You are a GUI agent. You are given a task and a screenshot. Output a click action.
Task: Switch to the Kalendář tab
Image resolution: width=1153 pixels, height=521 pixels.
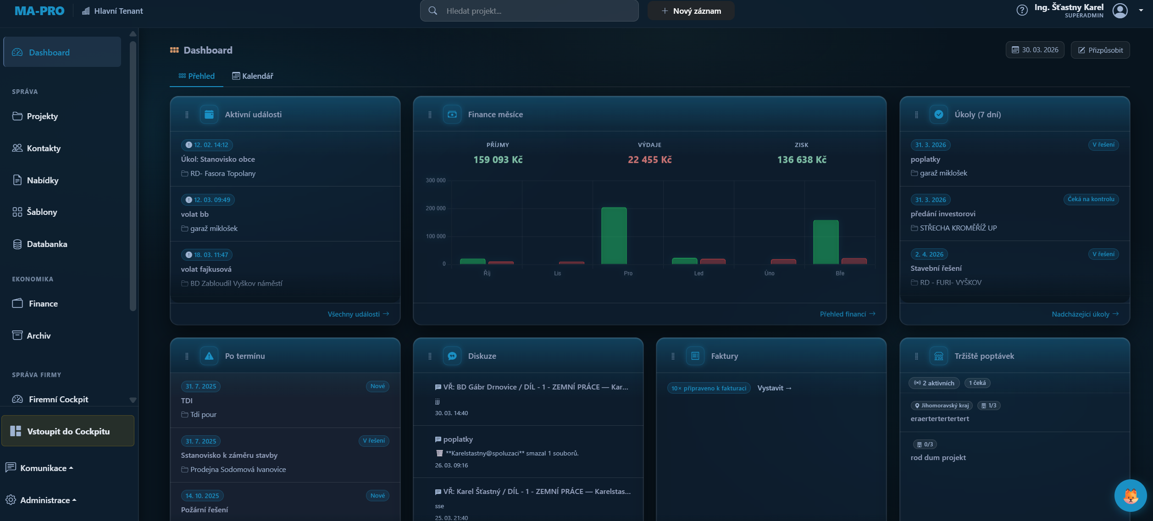point(253,76)
